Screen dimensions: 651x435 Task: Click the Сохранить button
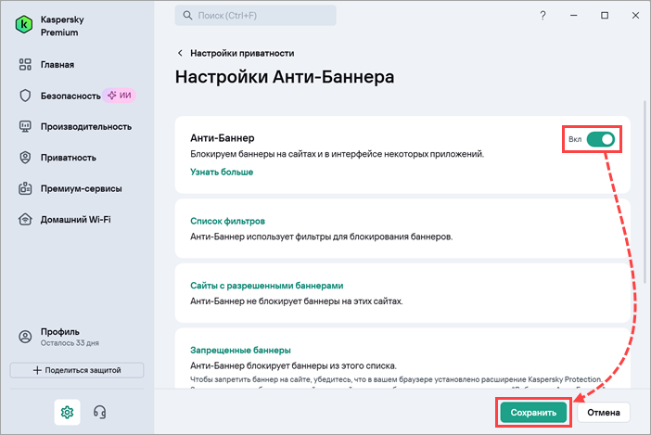533,413
